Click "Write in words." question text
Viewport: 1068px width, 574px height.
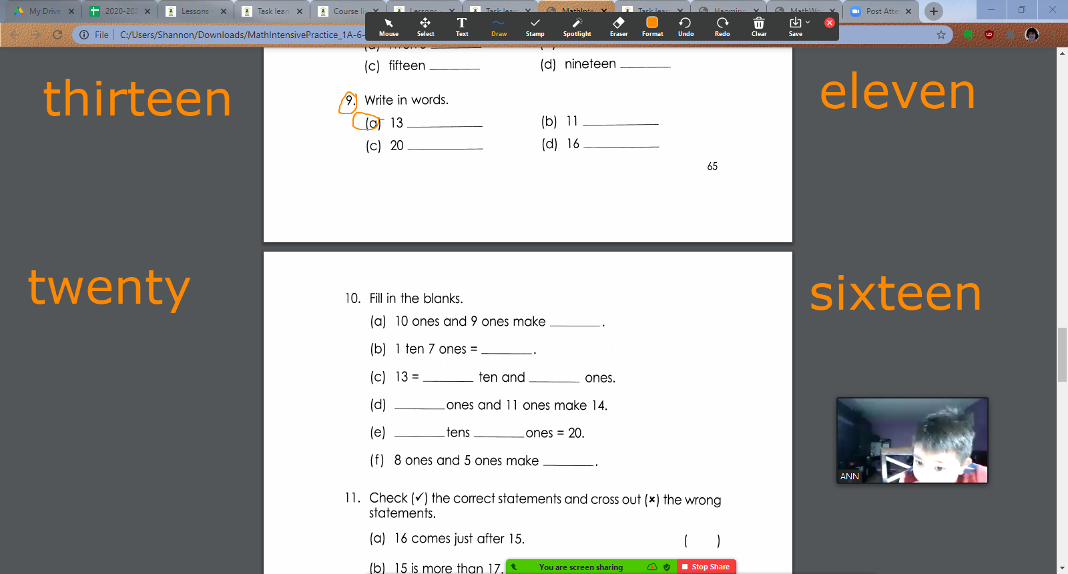click(x=407, y=100)
